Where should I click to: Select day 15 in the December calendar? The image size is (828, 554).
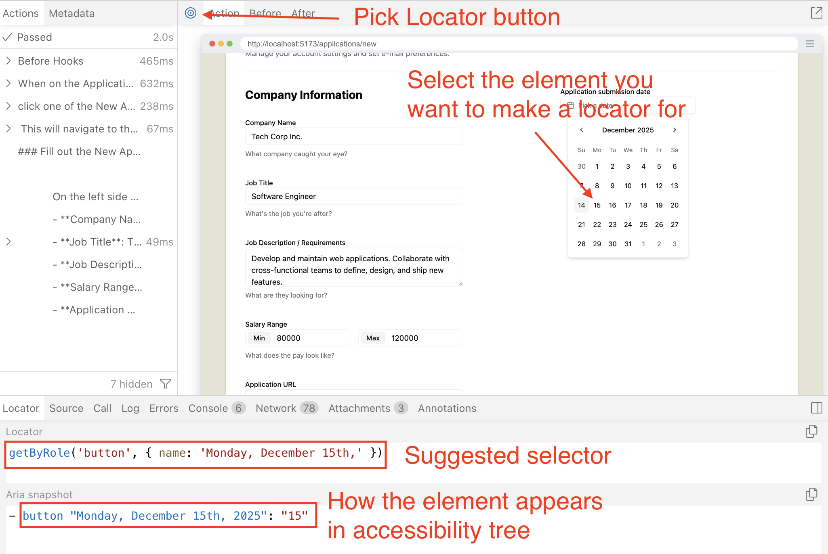coord(597,205)
